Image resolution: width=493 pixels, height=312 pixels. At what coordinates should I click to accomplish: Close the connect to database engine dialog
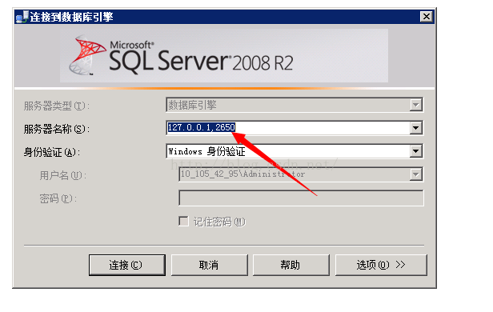pos(427,16)
